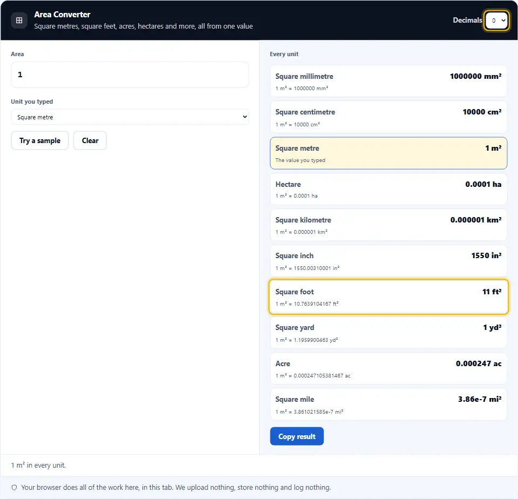Click the Try a sample button

pyautogui.click(x=40, y=140)
